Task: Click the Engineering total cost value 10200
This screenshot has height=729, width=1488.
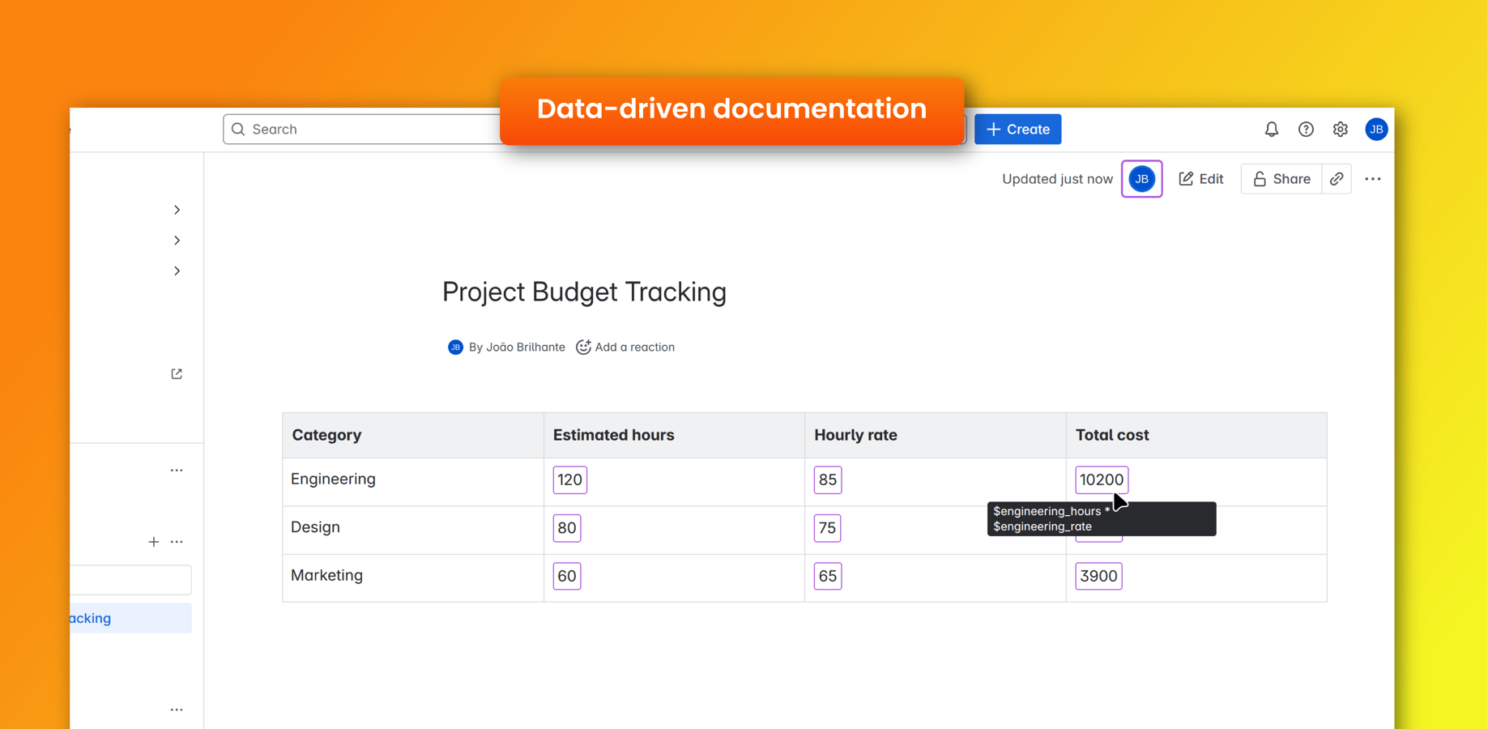Action: [x=1102, y=480]
